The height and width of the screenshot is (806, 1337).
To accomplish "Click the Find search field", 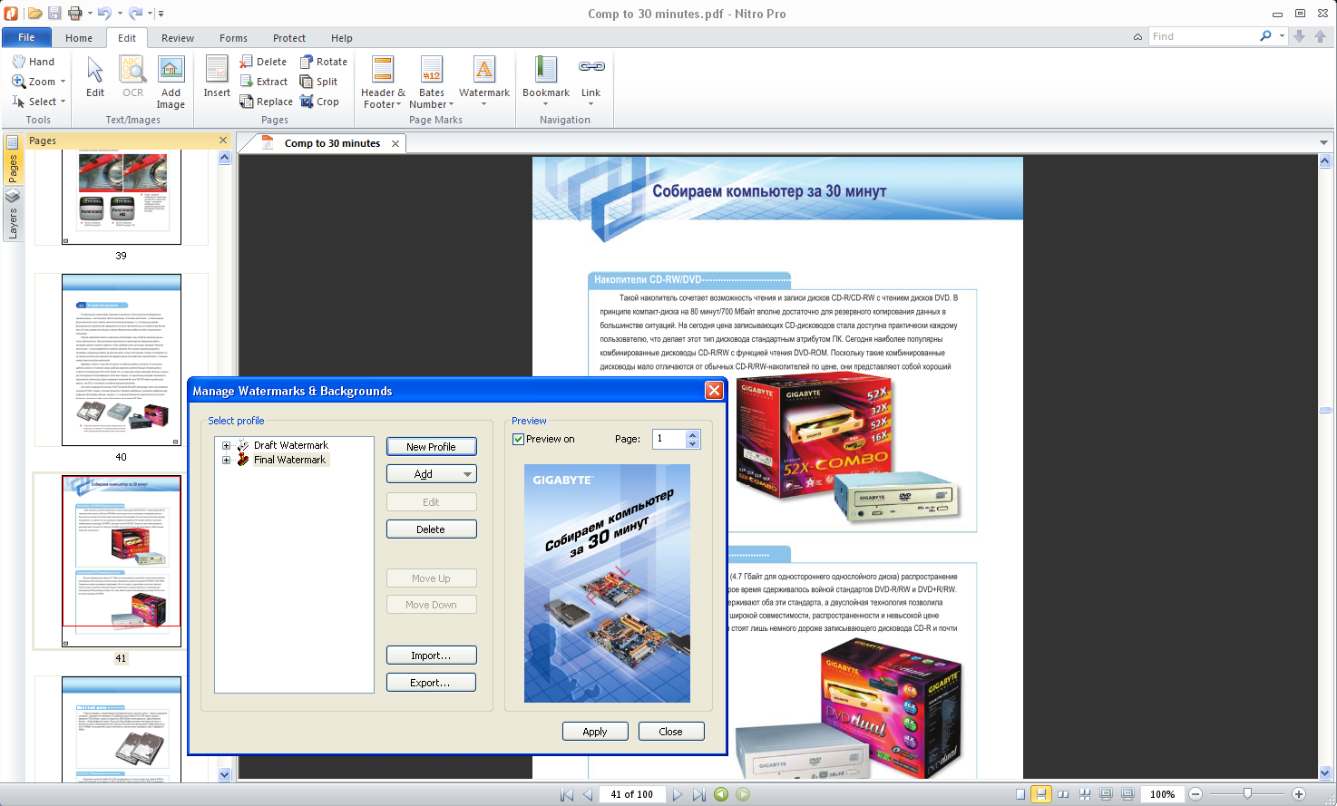I will click(1203, 36).
